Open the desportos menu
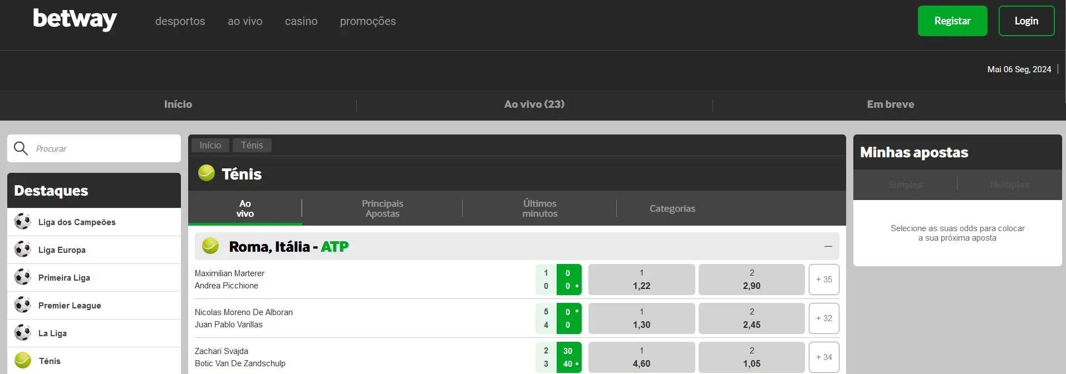This screenshot has width=1066, height=374. tap(180, 21)
